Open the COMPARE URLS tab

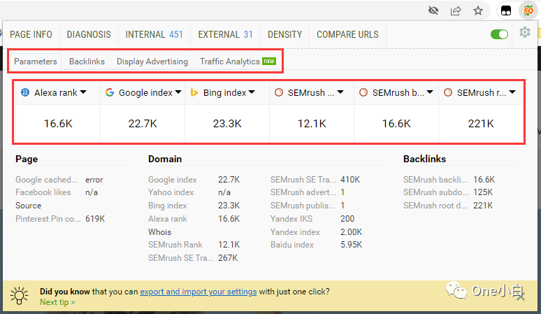pyautogui.click(x=347, y=34)
